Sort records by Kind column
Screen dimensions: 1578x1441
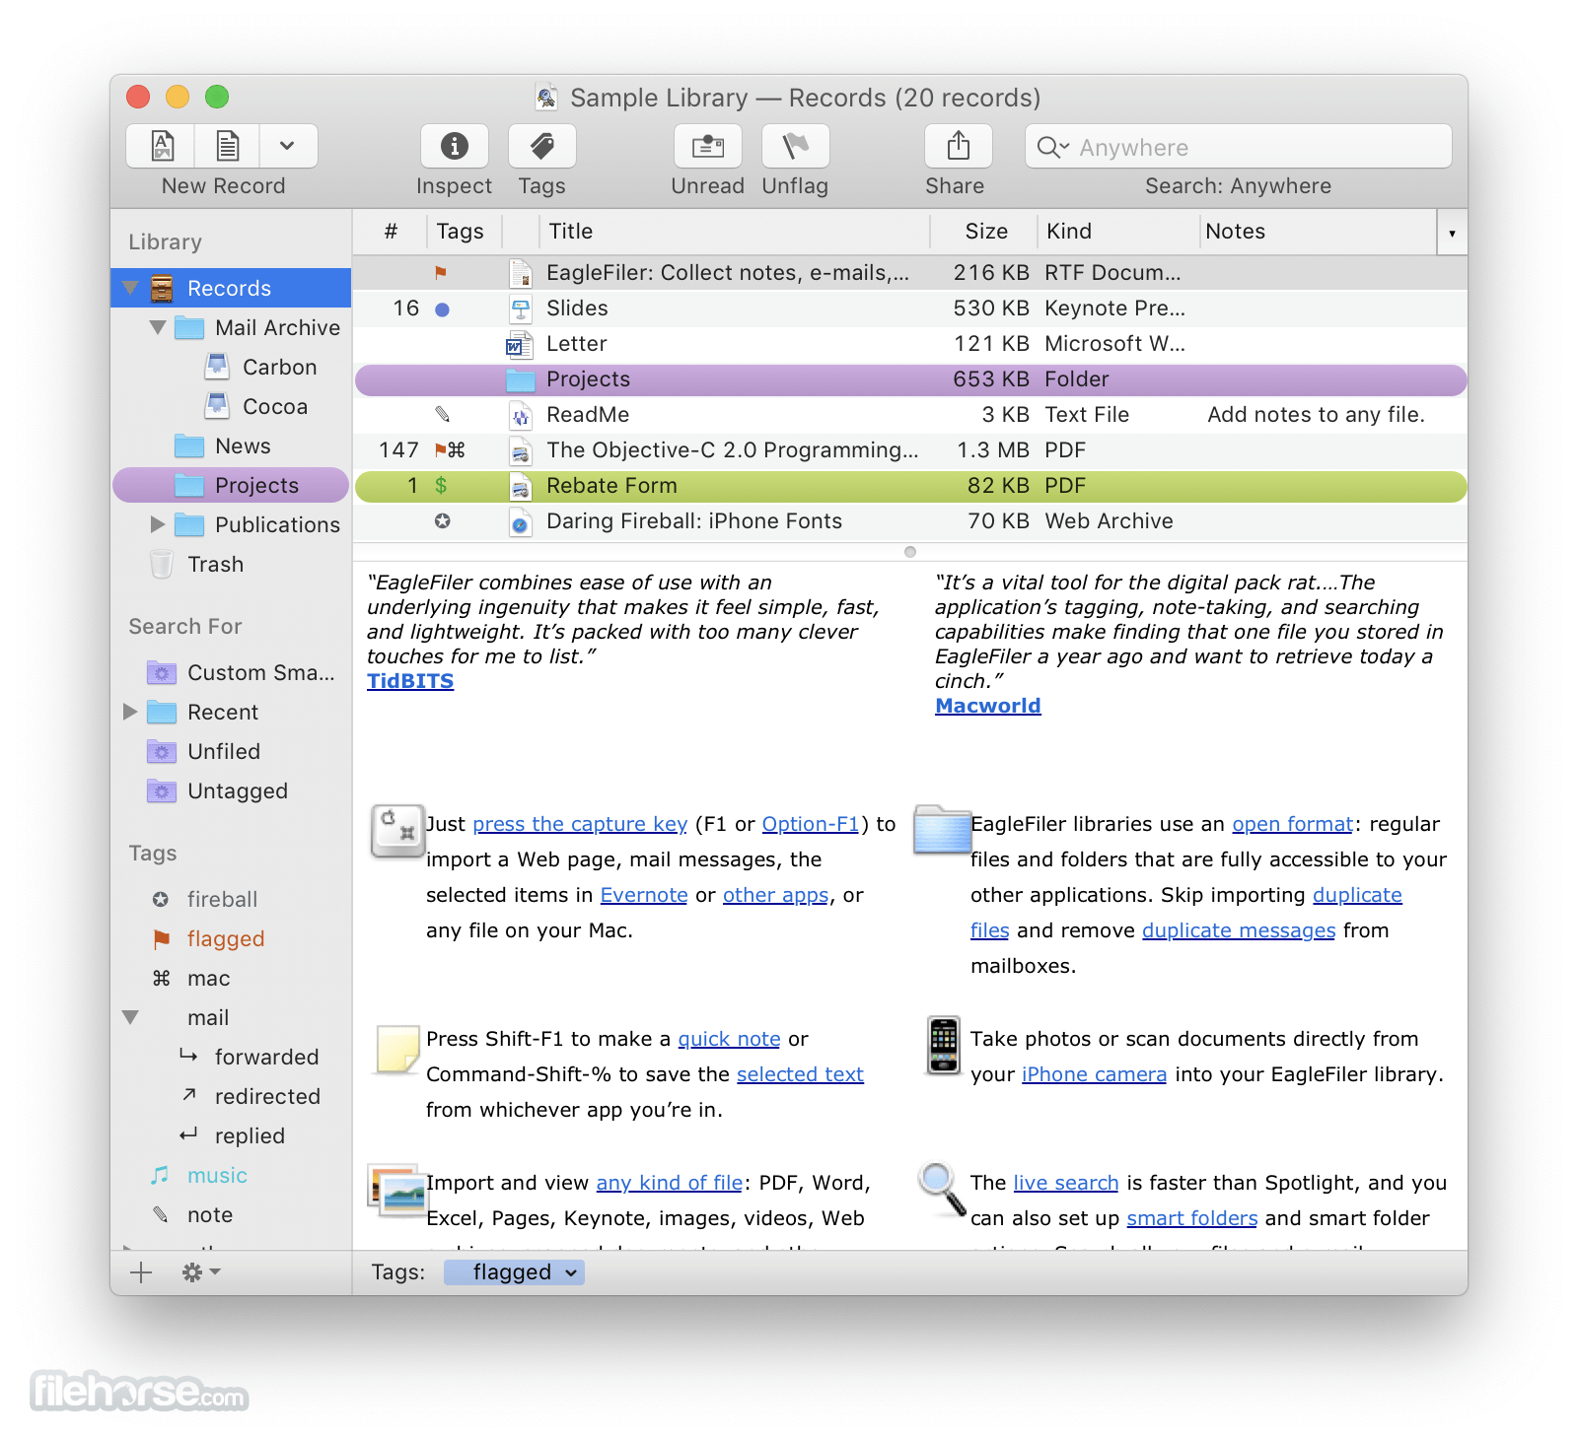[1118, 232]
